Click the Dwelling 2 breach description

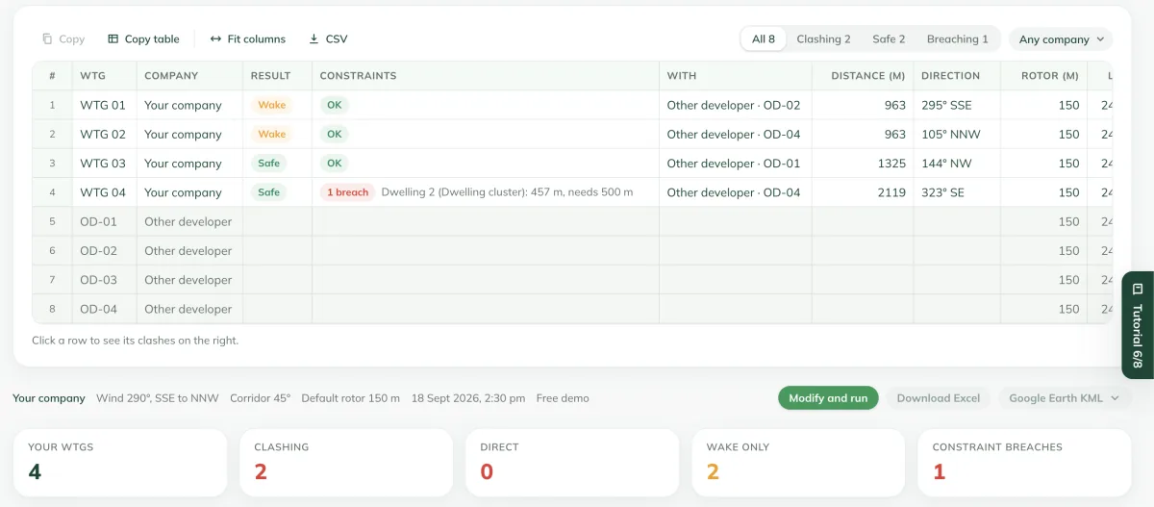click(x=507, y=192)
